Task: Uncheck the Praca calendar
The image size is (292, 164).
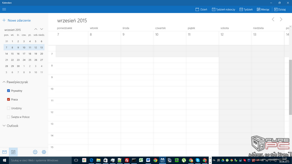Action: coord(8,99)
